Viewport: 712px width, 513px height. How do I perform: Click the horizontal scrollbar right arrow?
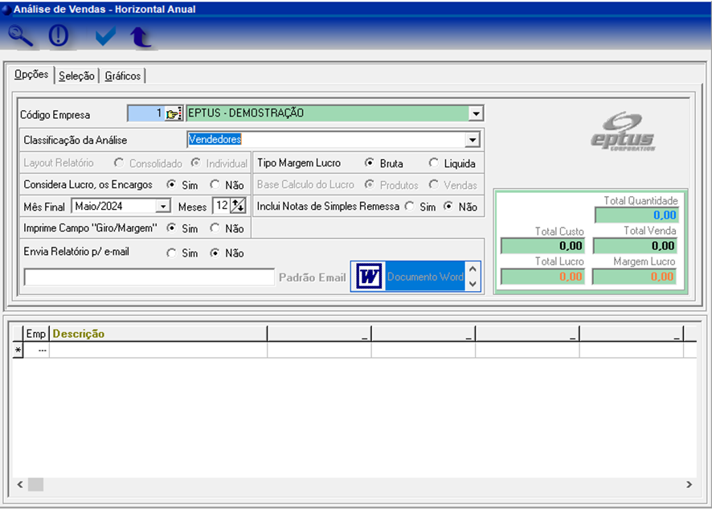[x=689, y=484]
